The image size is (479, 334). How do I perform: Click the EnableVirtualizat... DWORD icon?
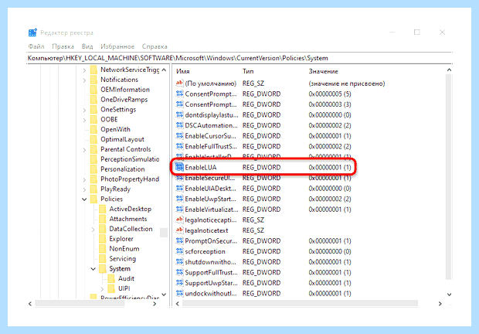179,210
